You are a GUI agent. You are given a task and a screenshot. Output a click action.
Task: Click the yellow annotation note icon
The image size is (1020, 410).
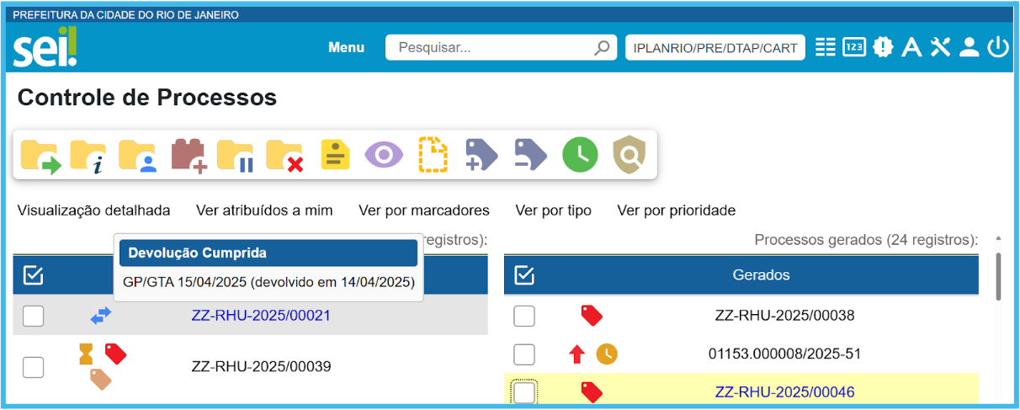point(335,155)
